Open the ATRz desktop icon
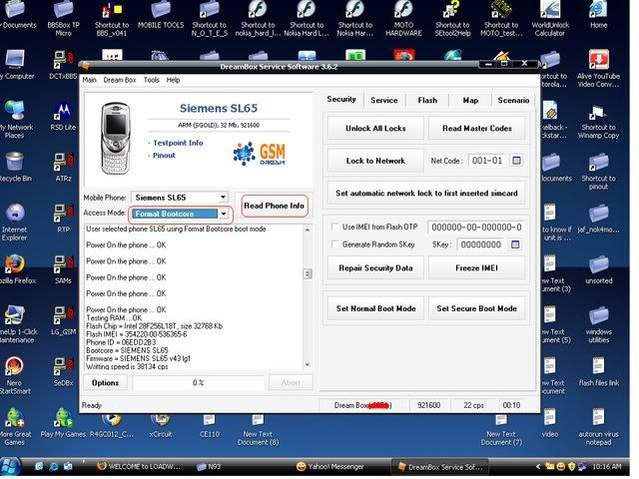This screenshot has height=479, width=639. (x=63, y=168)
